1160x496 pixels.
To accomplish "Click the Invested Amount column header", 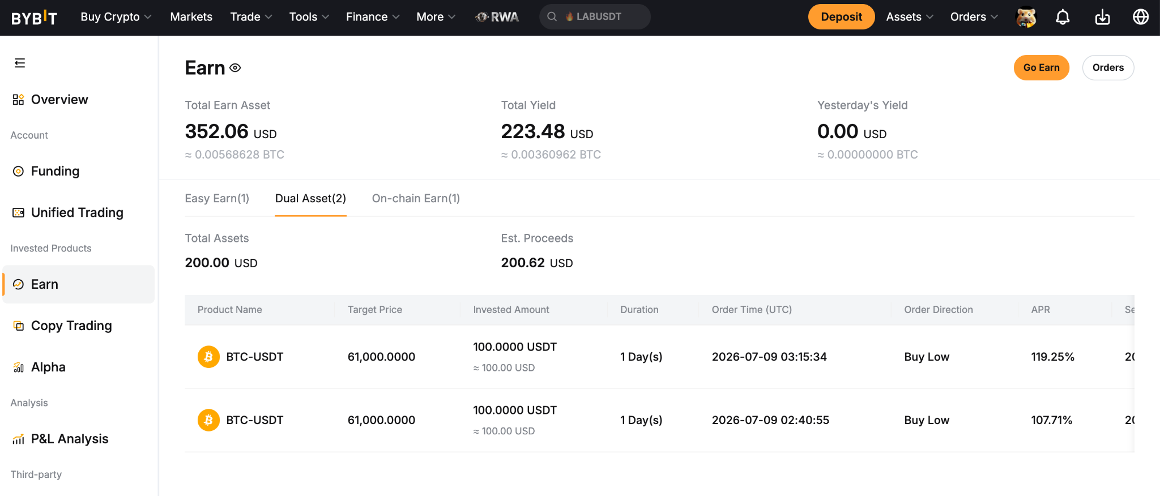I will 511,310.
